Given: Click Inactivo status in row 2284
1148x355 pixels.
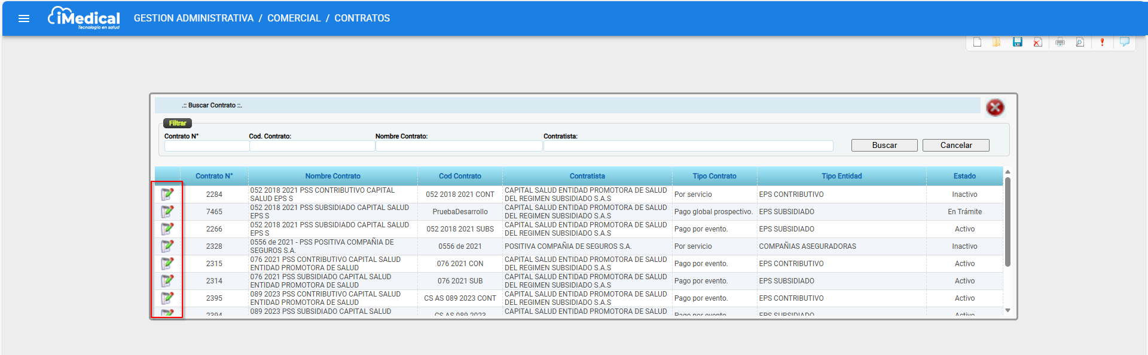Looking at the screenshot, I should [x=964, y=195].
